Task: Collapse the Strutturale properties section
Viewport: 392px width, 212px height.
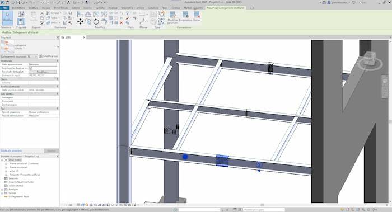Action: 58,60
